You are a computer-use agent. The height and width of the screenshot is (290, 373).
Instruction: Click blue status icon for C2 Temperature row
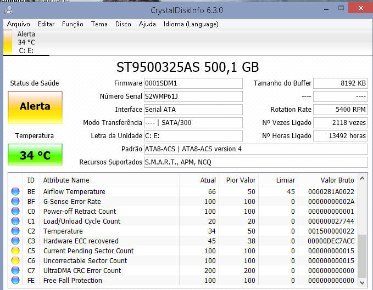(15, 231)
